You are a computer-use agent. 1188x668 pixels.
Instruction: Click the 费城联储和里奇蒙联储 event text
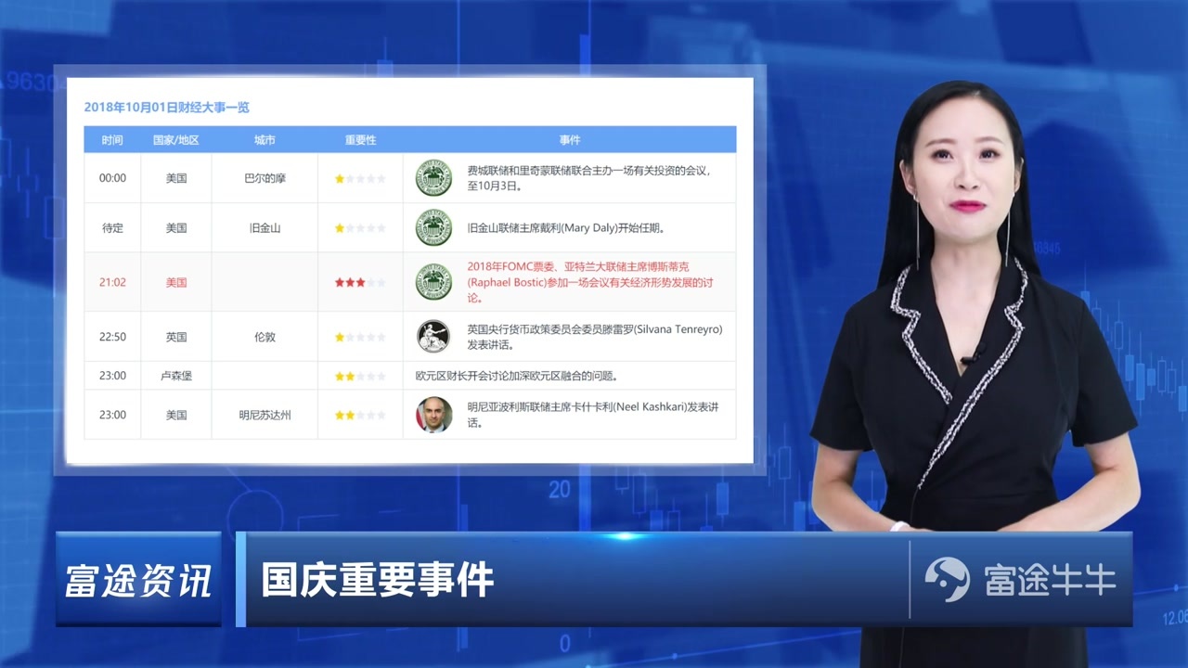(x=589, y=178)
